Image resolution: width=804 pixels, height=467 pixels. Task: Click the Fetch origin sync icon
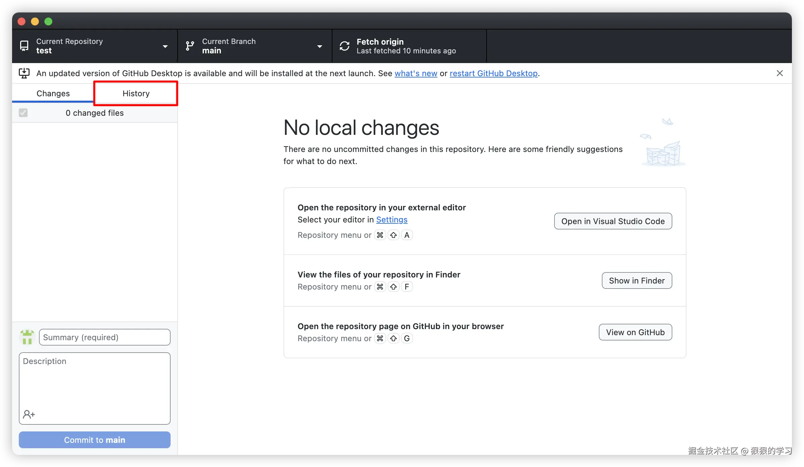click(x=344, y=46)
